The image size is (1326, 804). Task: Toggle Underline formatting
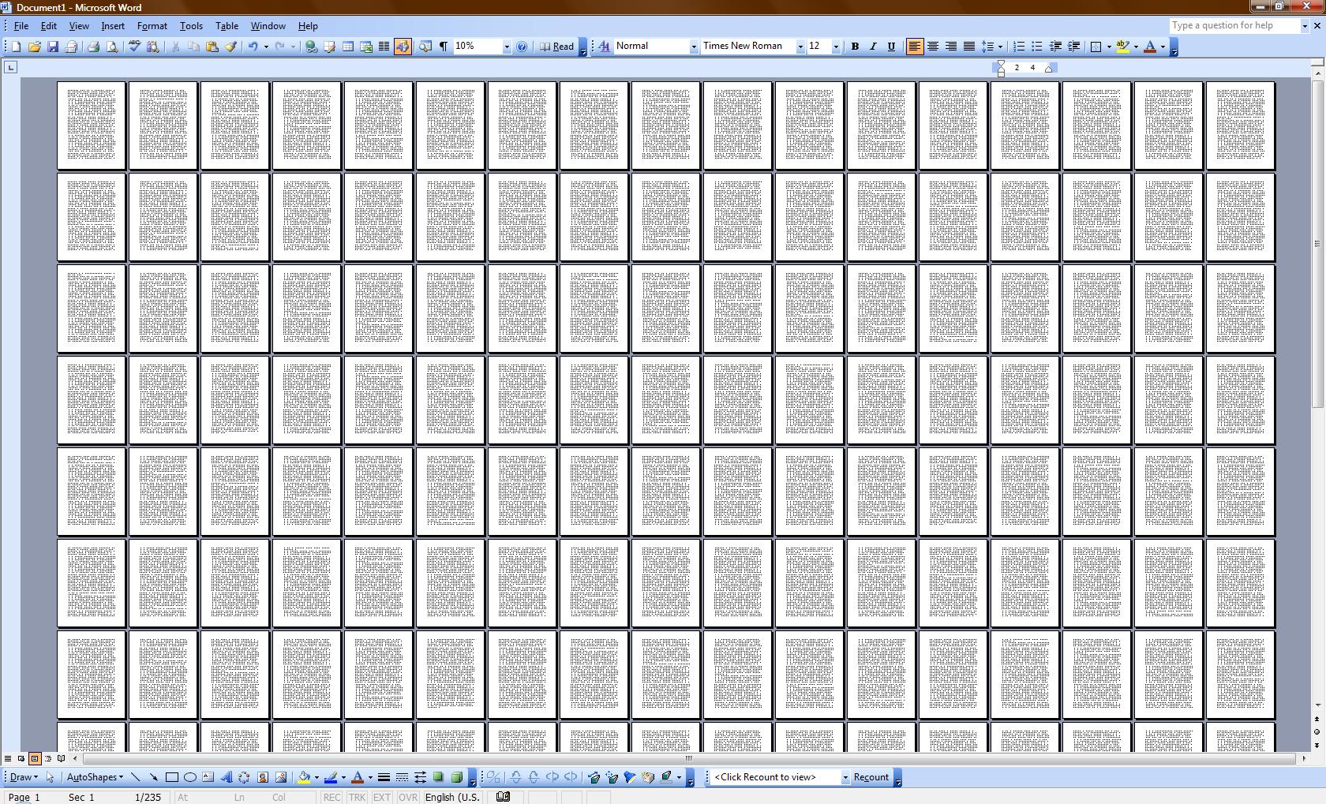(890, 47)
